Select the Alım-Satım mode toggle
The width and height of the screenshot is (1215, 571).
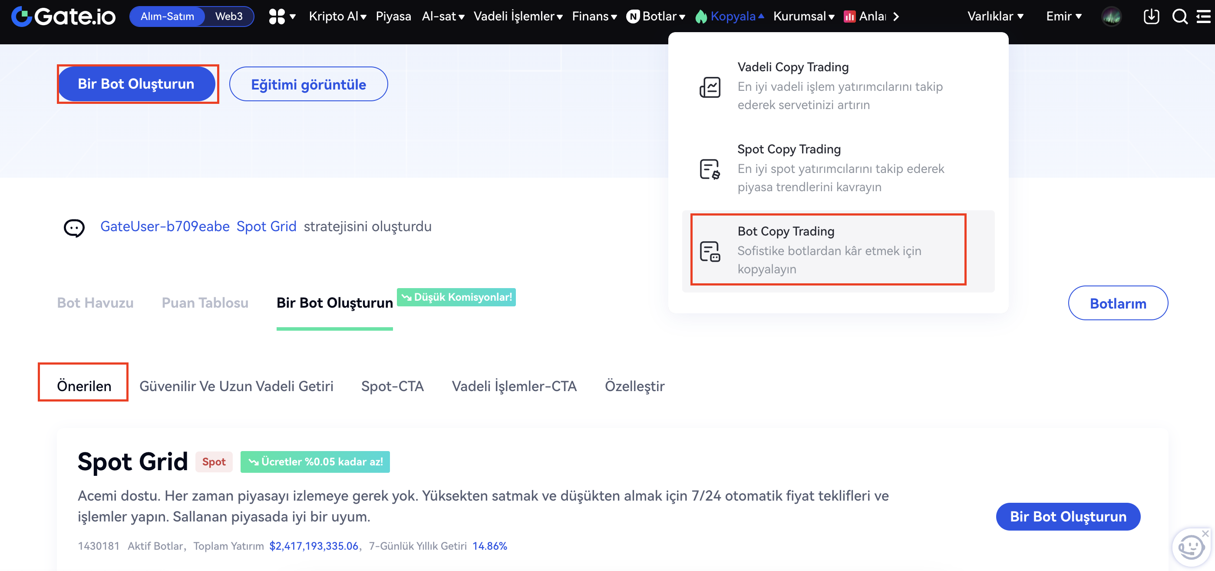coord(167,17)
